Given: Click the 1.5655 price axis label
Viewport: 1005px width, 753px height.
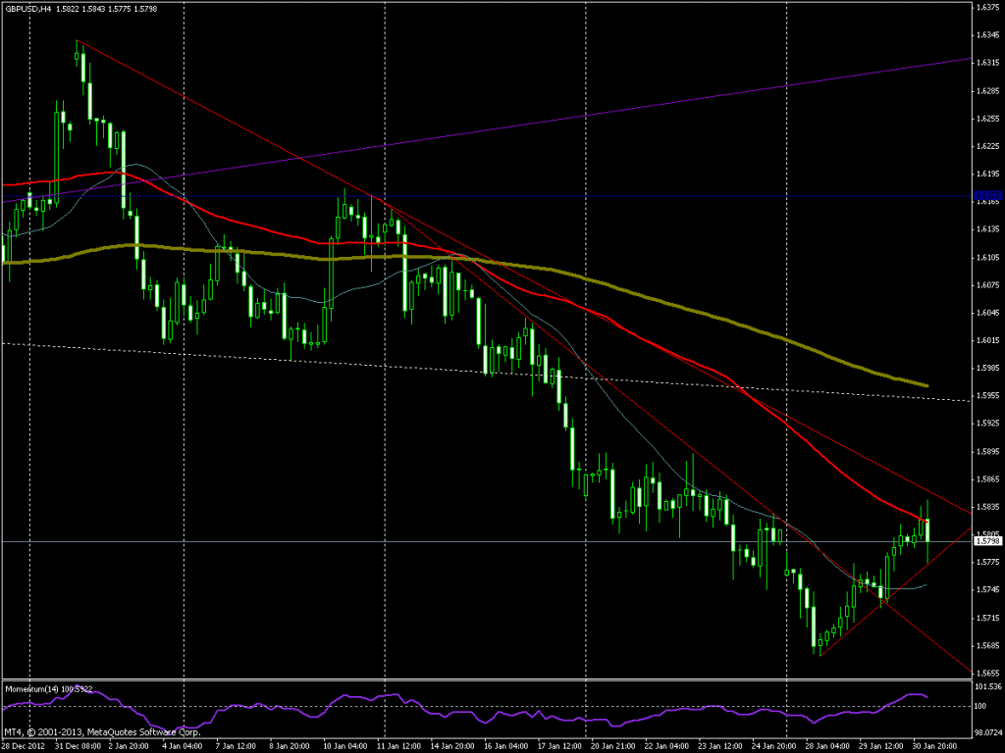Looking at the screenshot, I should pos(985,675).
